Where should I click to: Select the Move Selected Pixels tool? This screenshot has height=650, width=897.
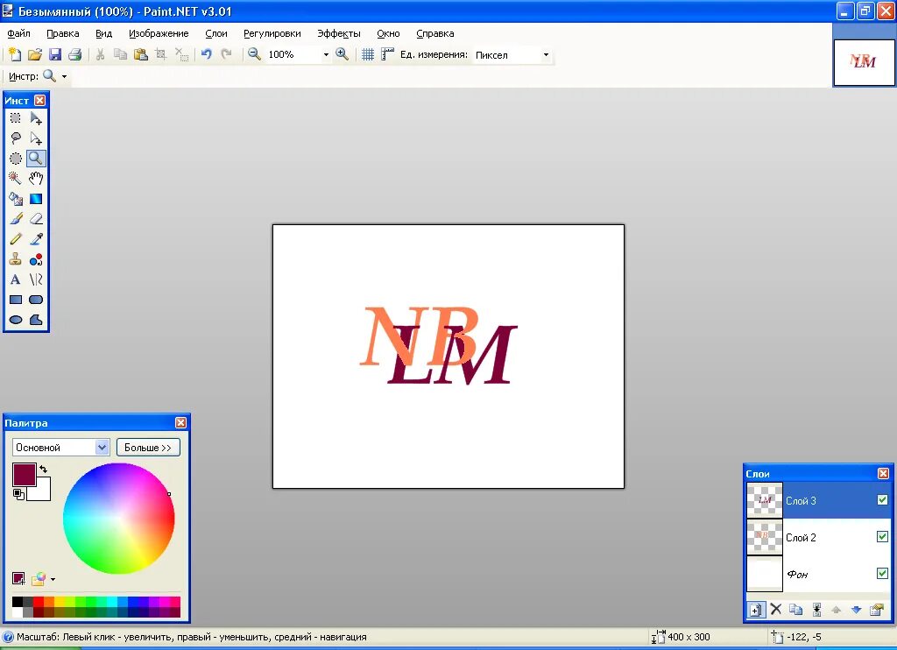tap(36, 118)
